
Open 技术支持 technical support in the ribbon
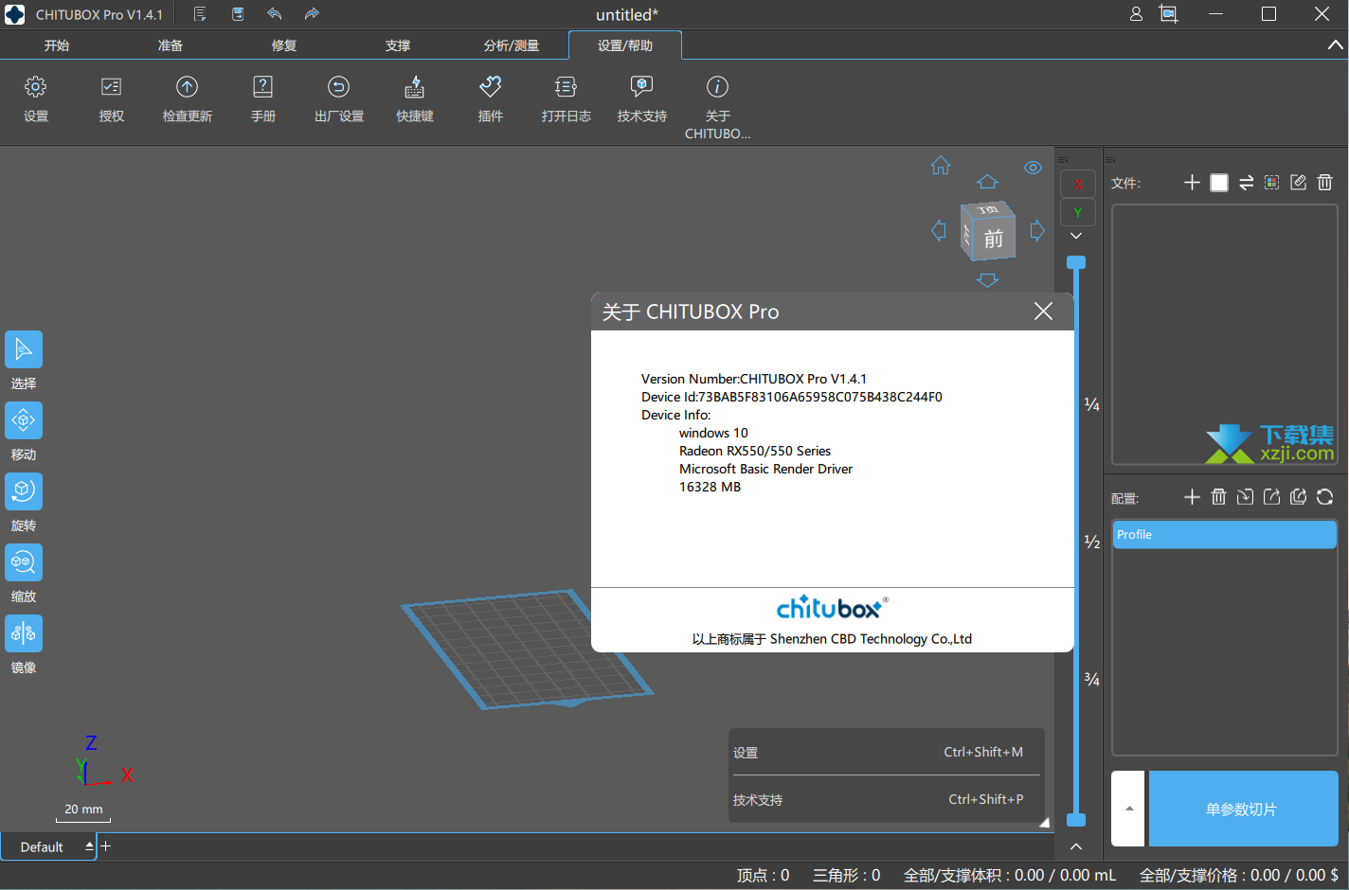[x=641, y=87]
